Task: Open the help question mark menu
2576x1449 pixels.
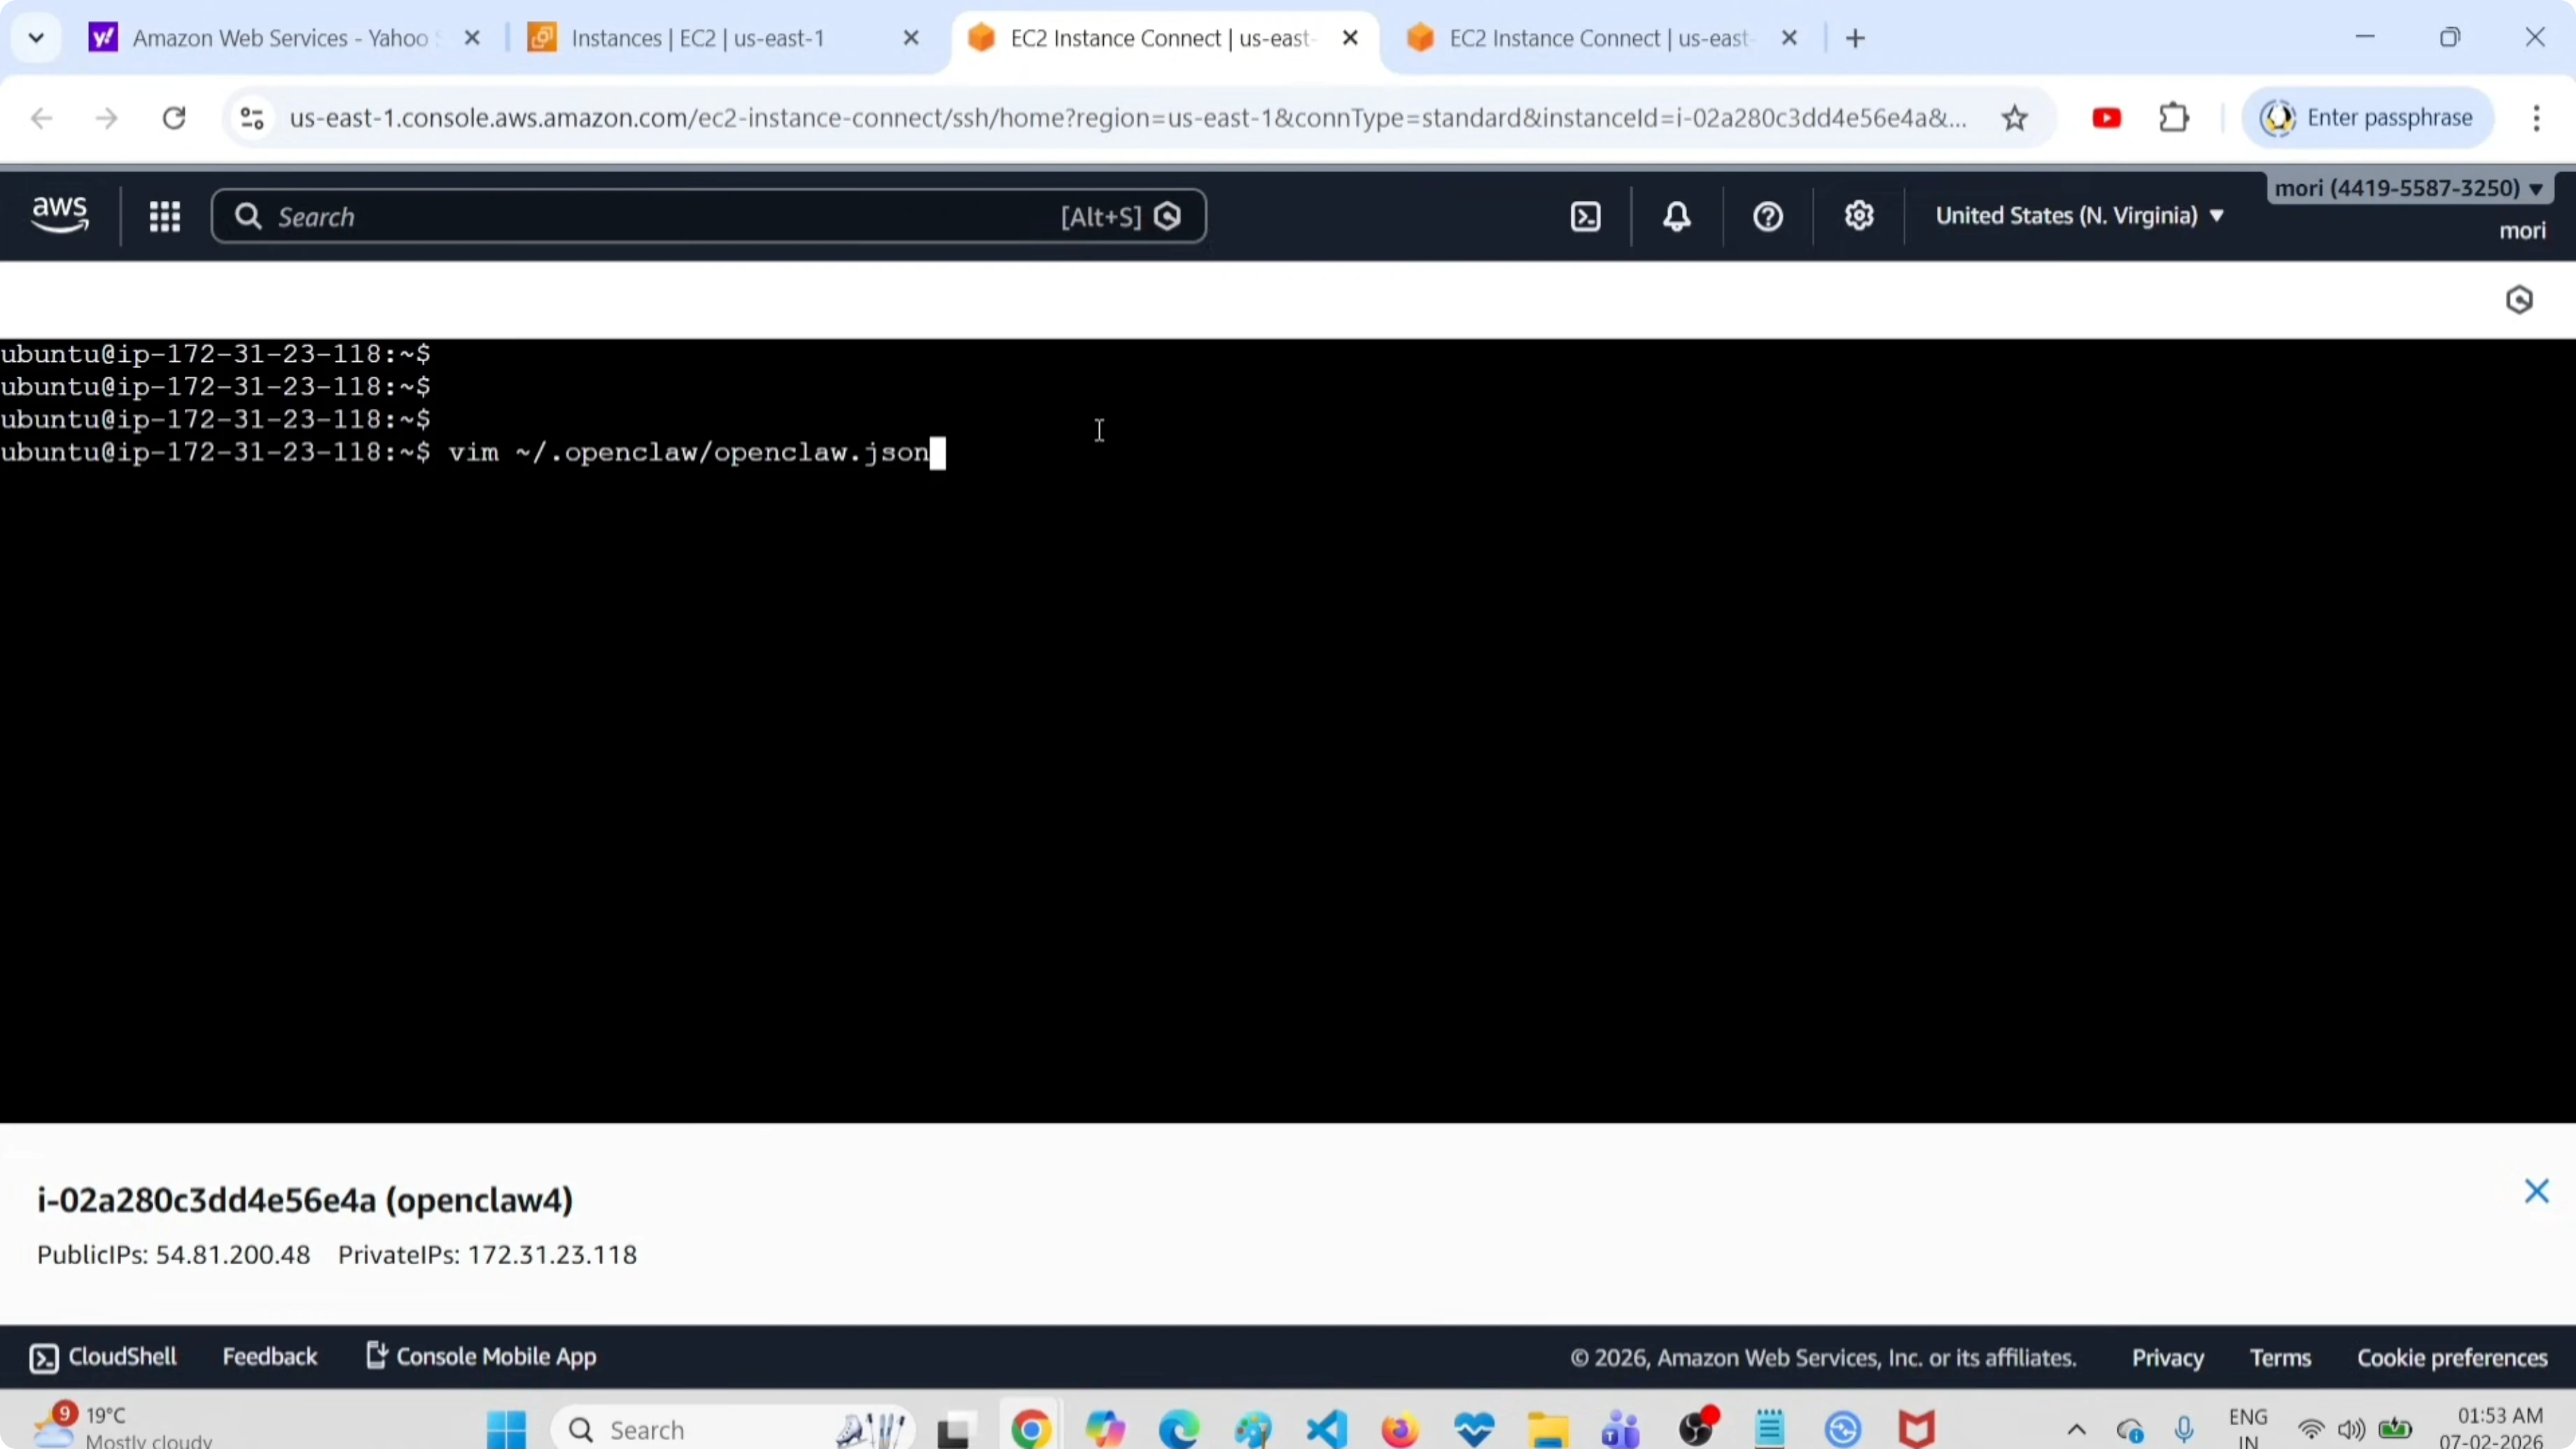Action: tap(1767, 216)
